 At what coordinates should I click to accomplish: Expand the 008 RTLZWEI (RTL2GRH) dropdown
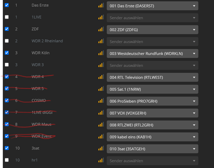coord(153,125)
